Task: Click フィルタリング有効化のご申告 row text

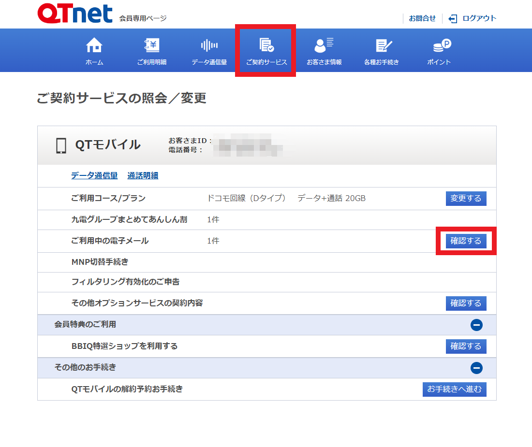Action: (x=125, y=282)
